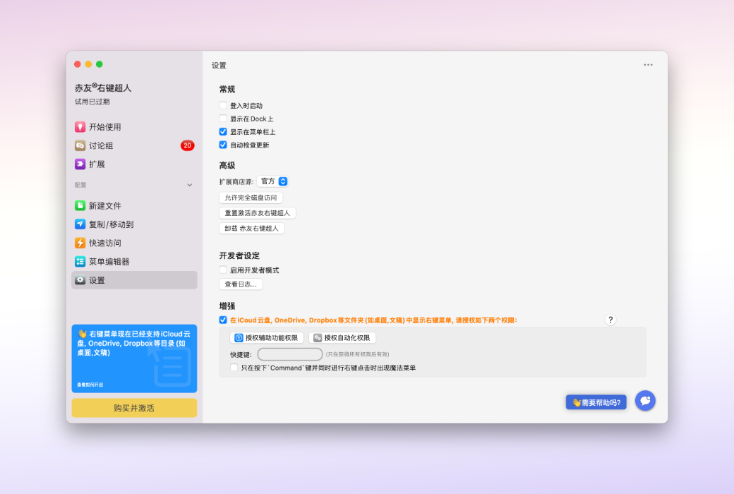Click 重置激活赤友右键超人 button
734x494 pixels.
coord(258,213)
